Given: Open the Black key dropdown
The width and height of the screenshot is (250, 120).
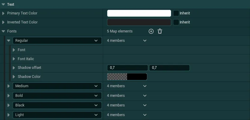Looking at the screenshot, I should (x=57, y=105).
